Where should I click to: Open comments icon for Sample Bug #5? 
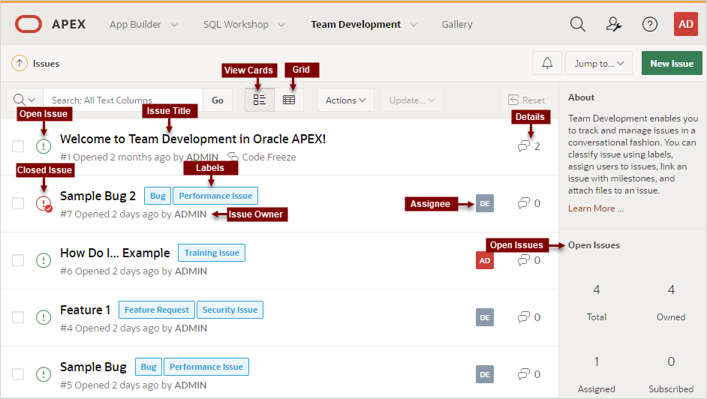[x=523, y=374]
